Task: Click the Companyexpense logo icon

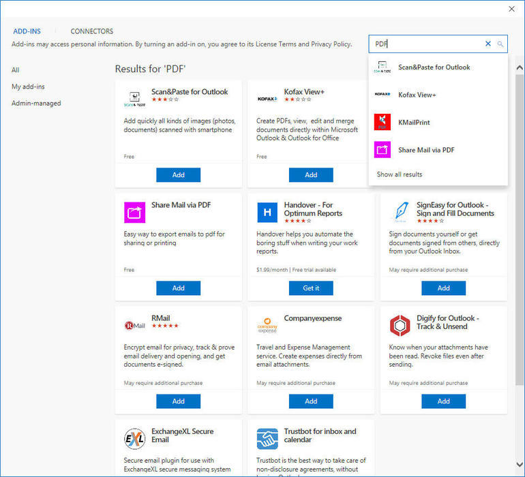Action: click(267, 325)
